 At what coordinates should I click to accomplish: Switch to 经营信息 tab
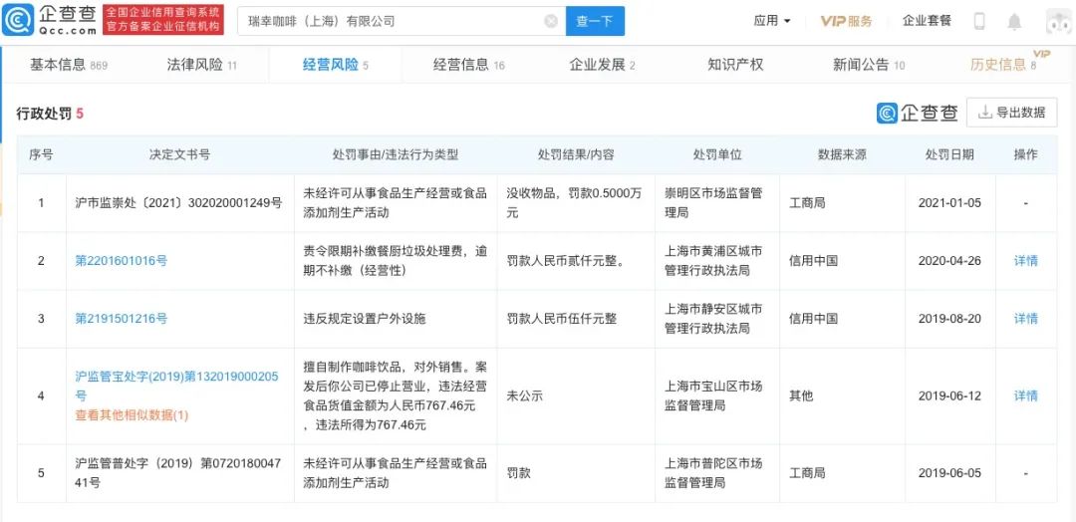(468, 65)
